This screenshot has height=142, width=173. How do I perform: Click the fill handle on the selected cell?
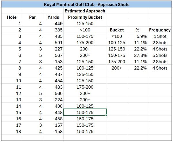[x=106, y=115]
